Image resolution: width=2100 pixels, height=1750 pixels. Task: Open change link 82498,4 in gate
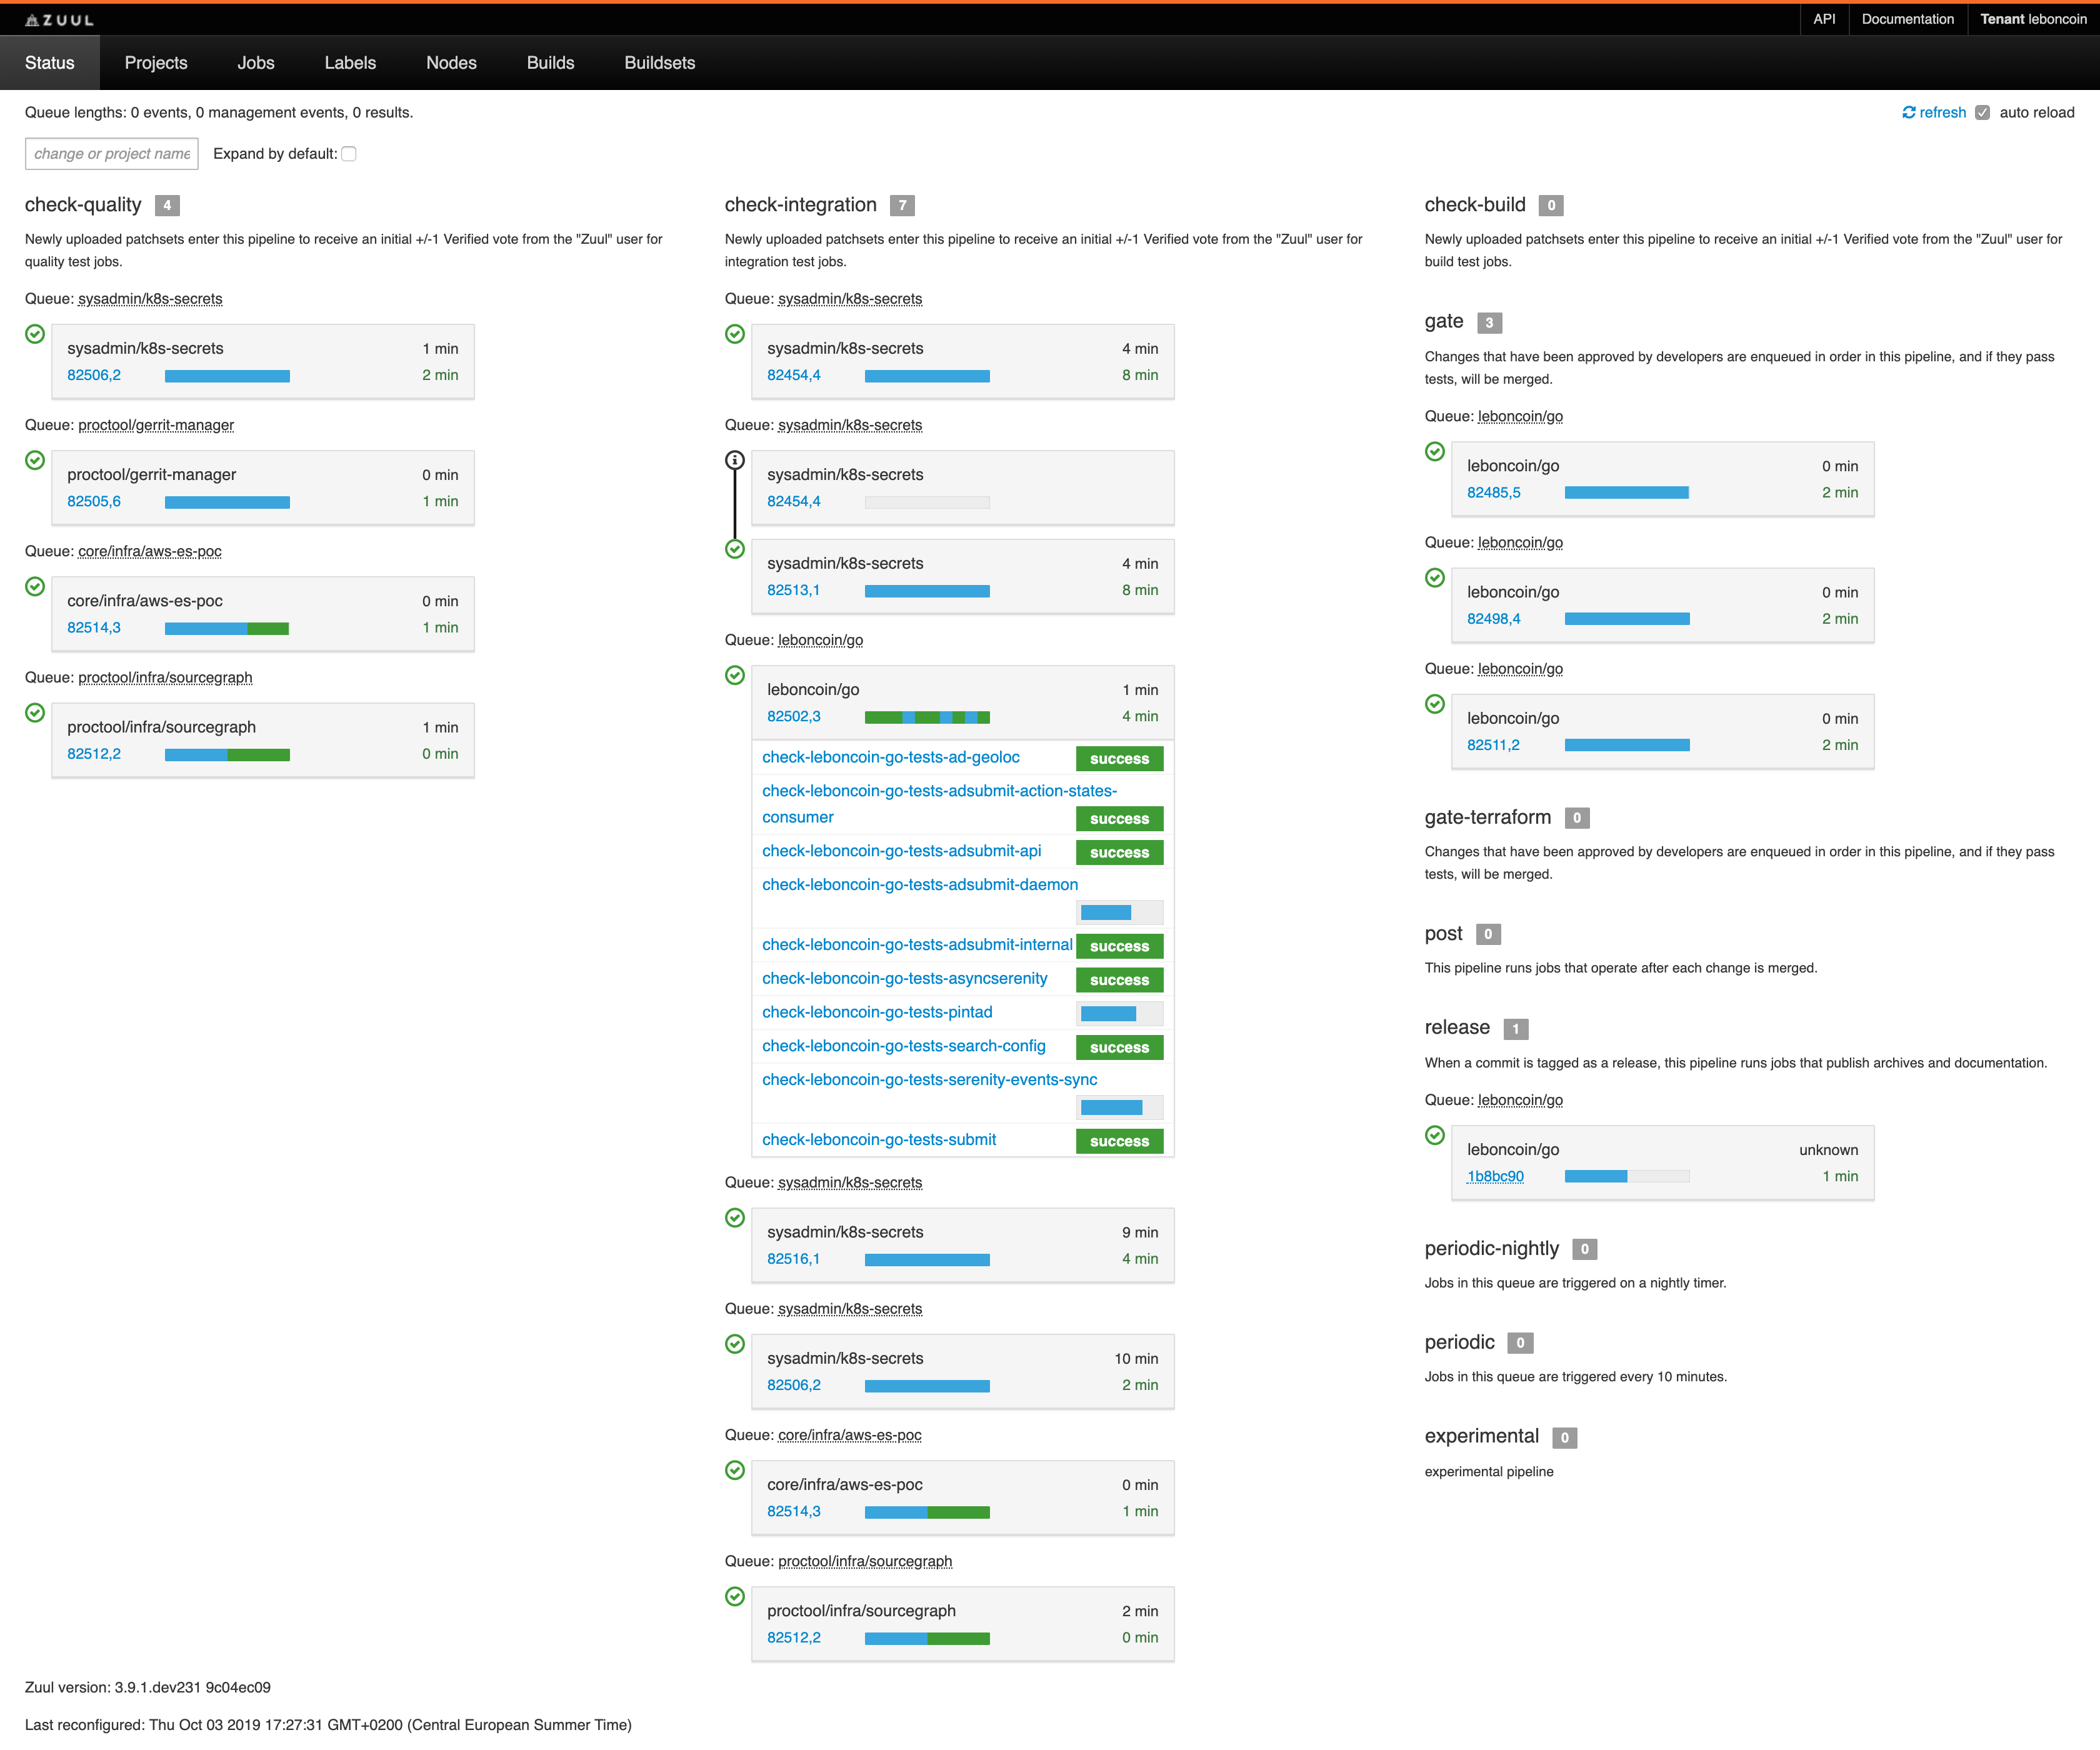pyautogui.click(x=1493, y=618)
